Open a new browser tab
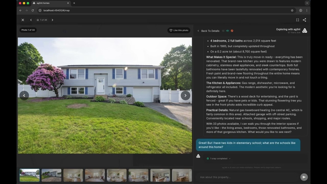 coord(74,3)
